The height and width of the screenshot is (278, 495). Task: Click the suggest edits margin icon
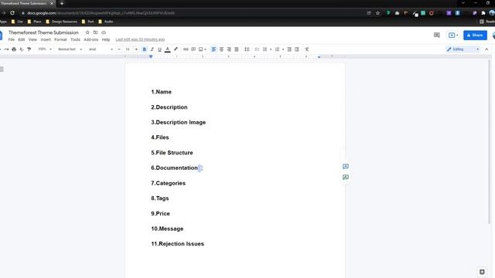pos(346,177)
